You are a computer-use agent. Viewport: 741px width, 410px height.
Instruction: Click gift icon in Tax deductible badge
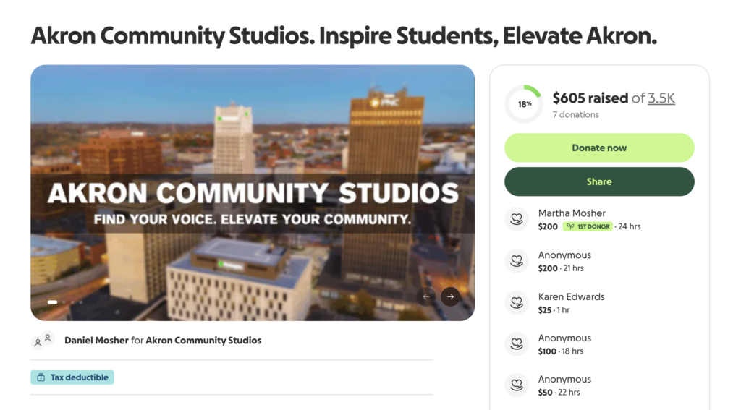(41, 377)
